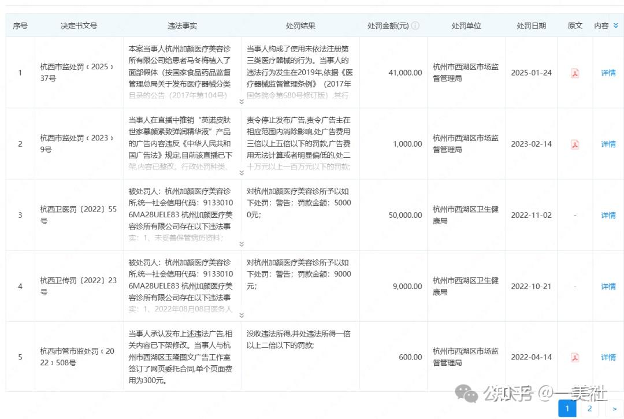Open the PDF for 杭西市监处罚〔2023〕9号
The width and height of the screenshot is (624, 419).
575,144
